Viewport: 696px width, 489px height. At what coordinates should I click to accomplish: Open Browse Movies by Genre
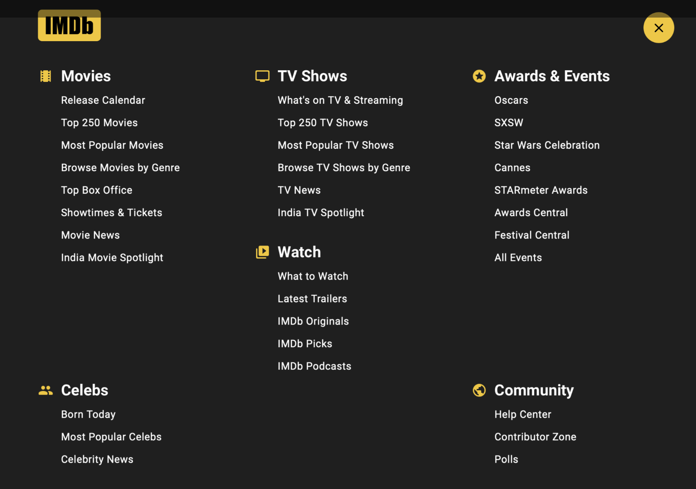click(x=120, y=168)
